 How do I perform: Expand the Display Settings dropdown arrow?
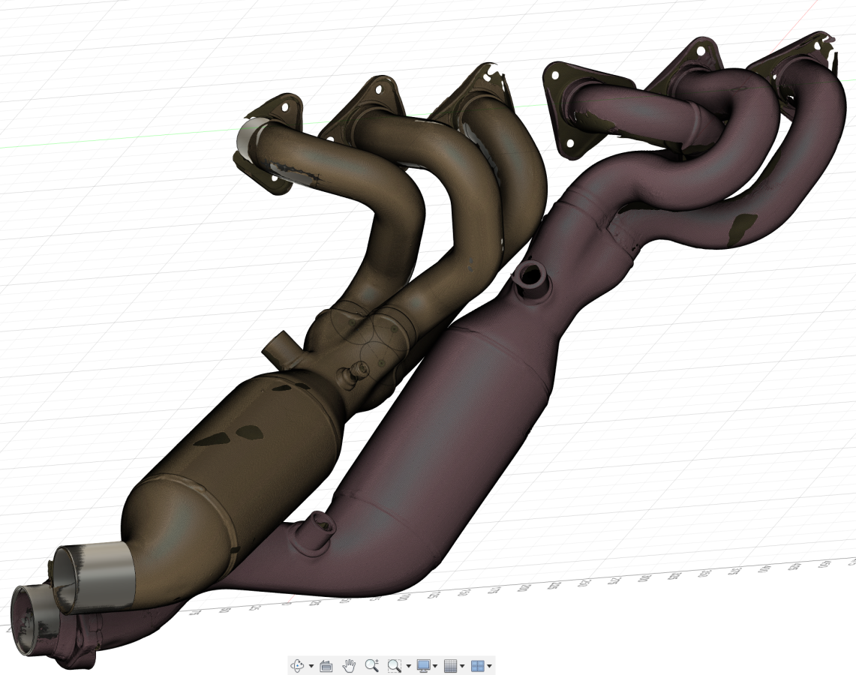click(436, 666)
